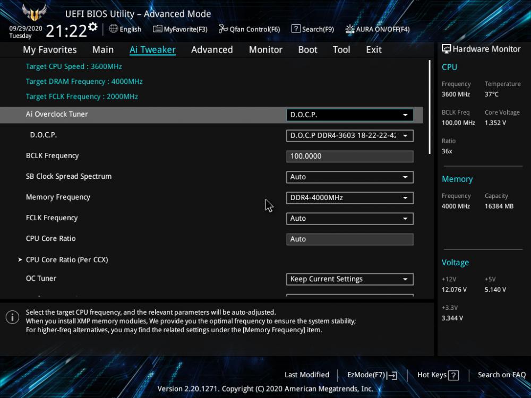Click the EzMode exit arrow icon

392,375
